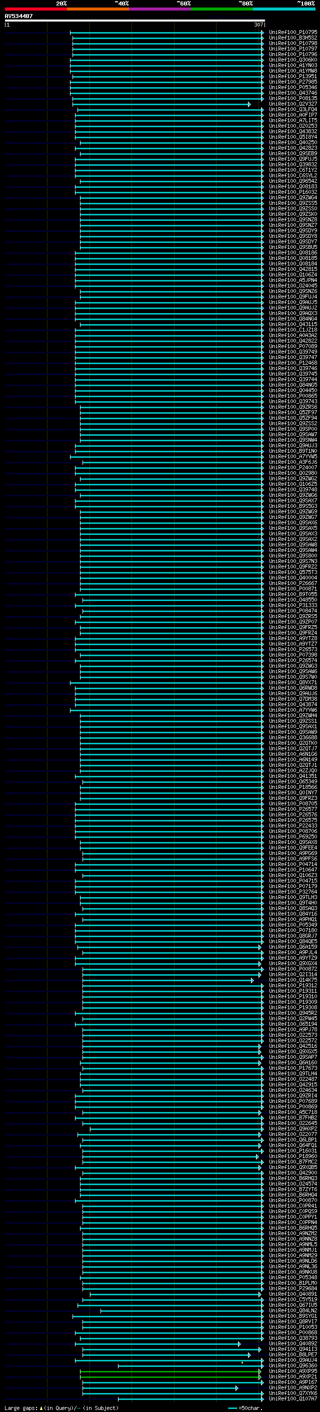Click the yellow large-gap marker near UniRef100_Q9AUJ4
320x1412 pixels.
(x=242, y=1362)
